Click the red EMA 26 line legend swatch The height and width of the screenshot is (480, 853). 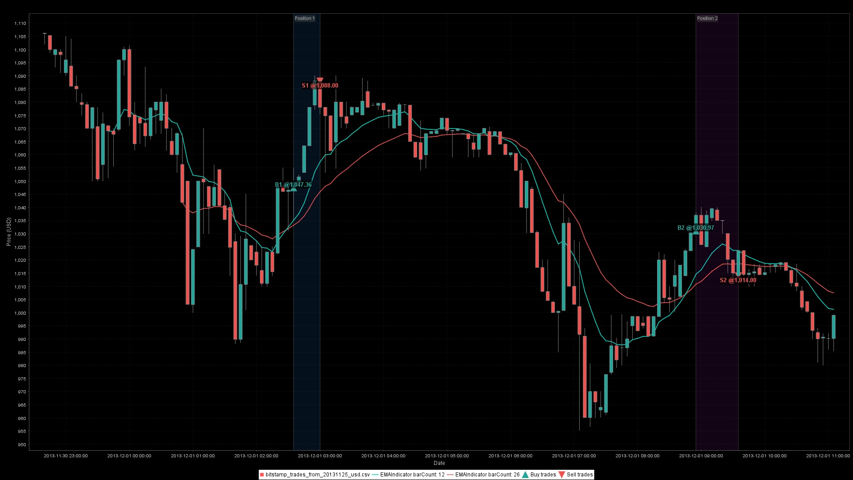[x=450, y=475]
